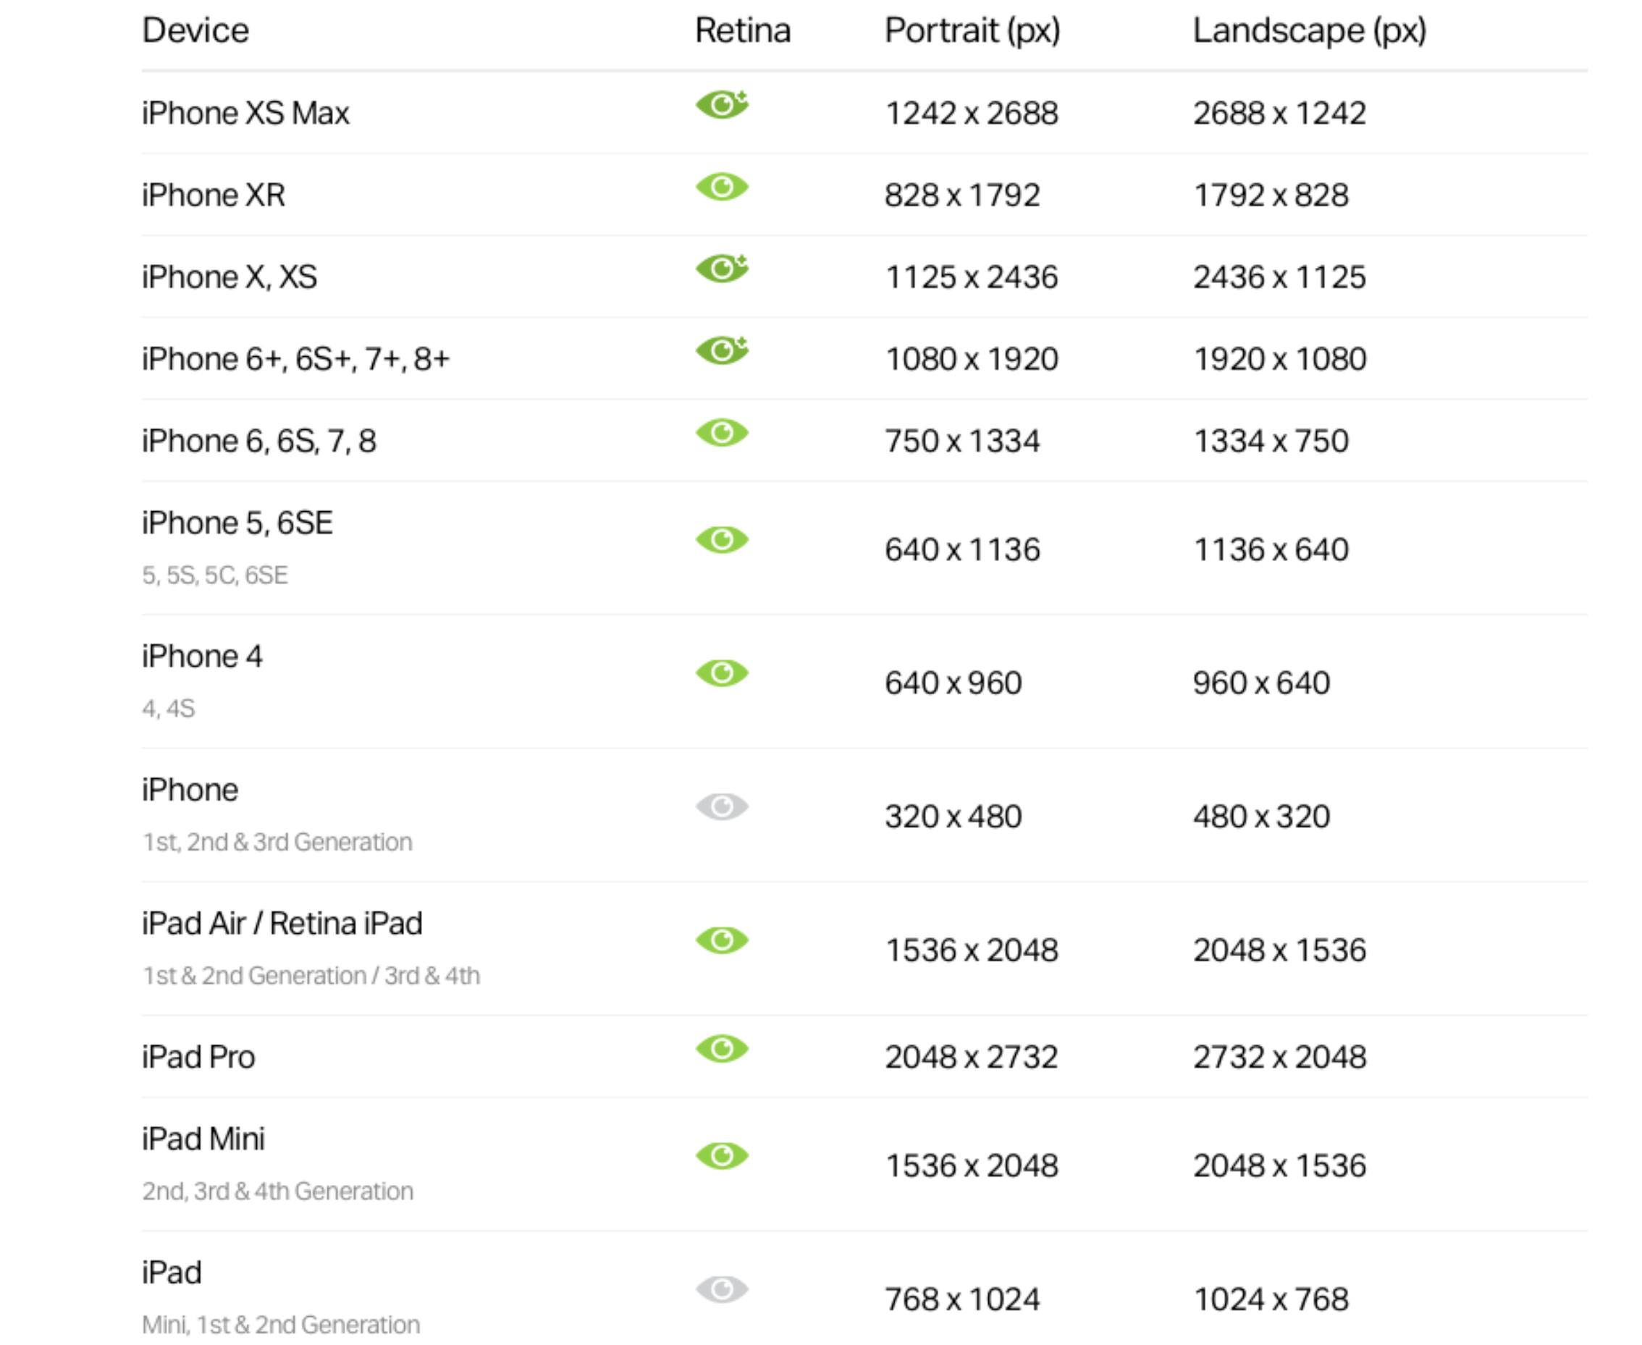Click the iPad Mini green eye icon
The height and width of the screenshot is (1345, 1642).
coord(721,1156)
